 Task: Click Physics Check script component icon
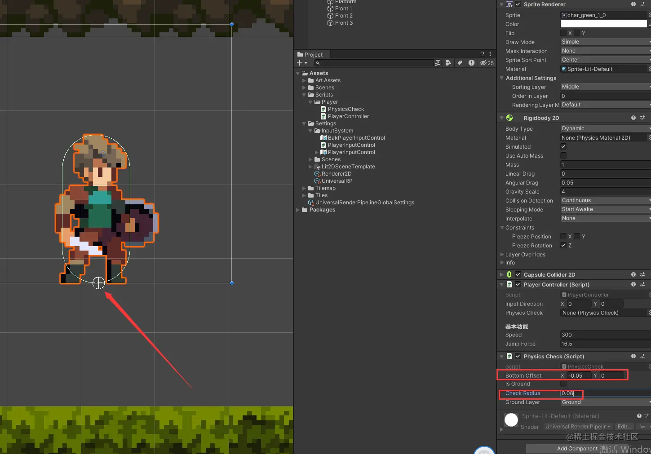[x=509, y=357]
